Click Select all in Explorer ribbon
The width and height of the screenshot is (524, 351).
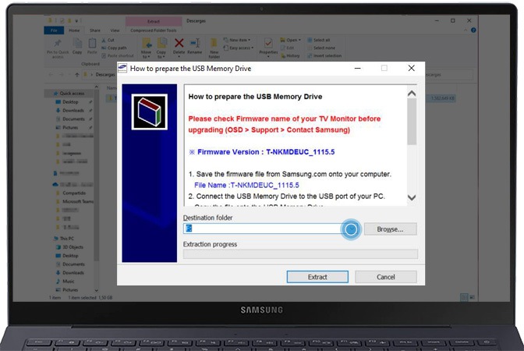pos(318,40)
